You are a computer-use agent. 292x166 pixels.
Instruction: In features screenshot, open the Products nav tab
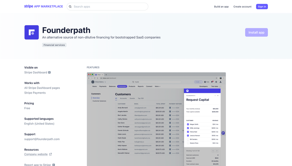[x=132, y=86]
